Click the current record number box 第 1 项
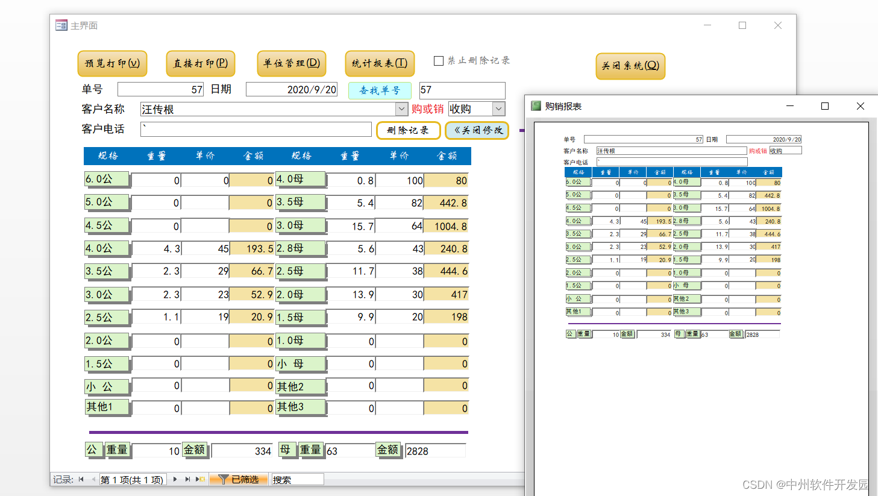 click(x=133, y=479)
